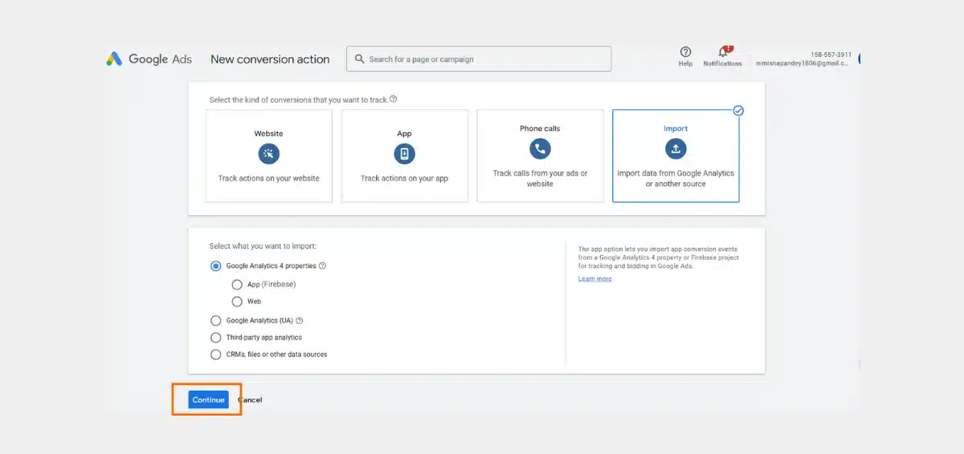Click the Track actions on your app text
Image resolution: width=964 pixels, height=454 pixels.
click(x=404, y=179)
